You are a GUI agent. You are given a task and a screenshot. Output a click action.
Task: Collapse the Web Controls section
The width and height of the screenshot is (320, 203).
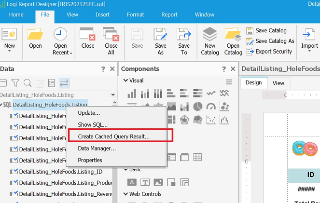(126, 194)
